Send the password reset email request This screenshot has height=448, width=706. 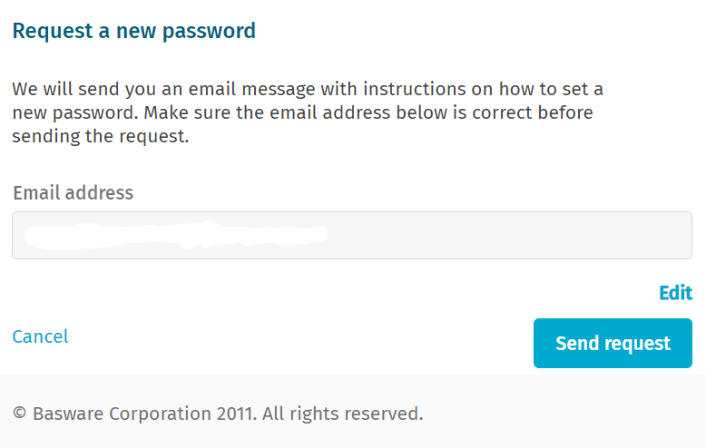coord(613,344)
